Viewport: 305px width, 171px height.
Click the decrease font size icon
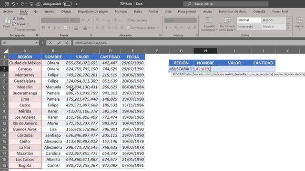click(x=89, y=20)
